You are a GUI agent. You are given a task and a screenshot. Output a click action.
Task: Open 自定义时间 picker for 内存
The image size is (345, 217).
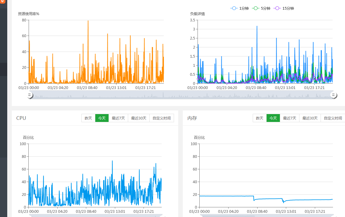click(x=333, y=118)
